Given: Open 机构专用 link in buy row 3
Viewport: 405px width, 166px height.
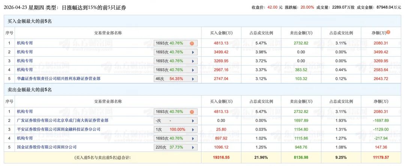Looking at the screenshot, I should (25, 61).
